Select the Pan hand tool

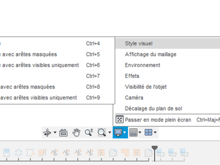click(76, 132)
